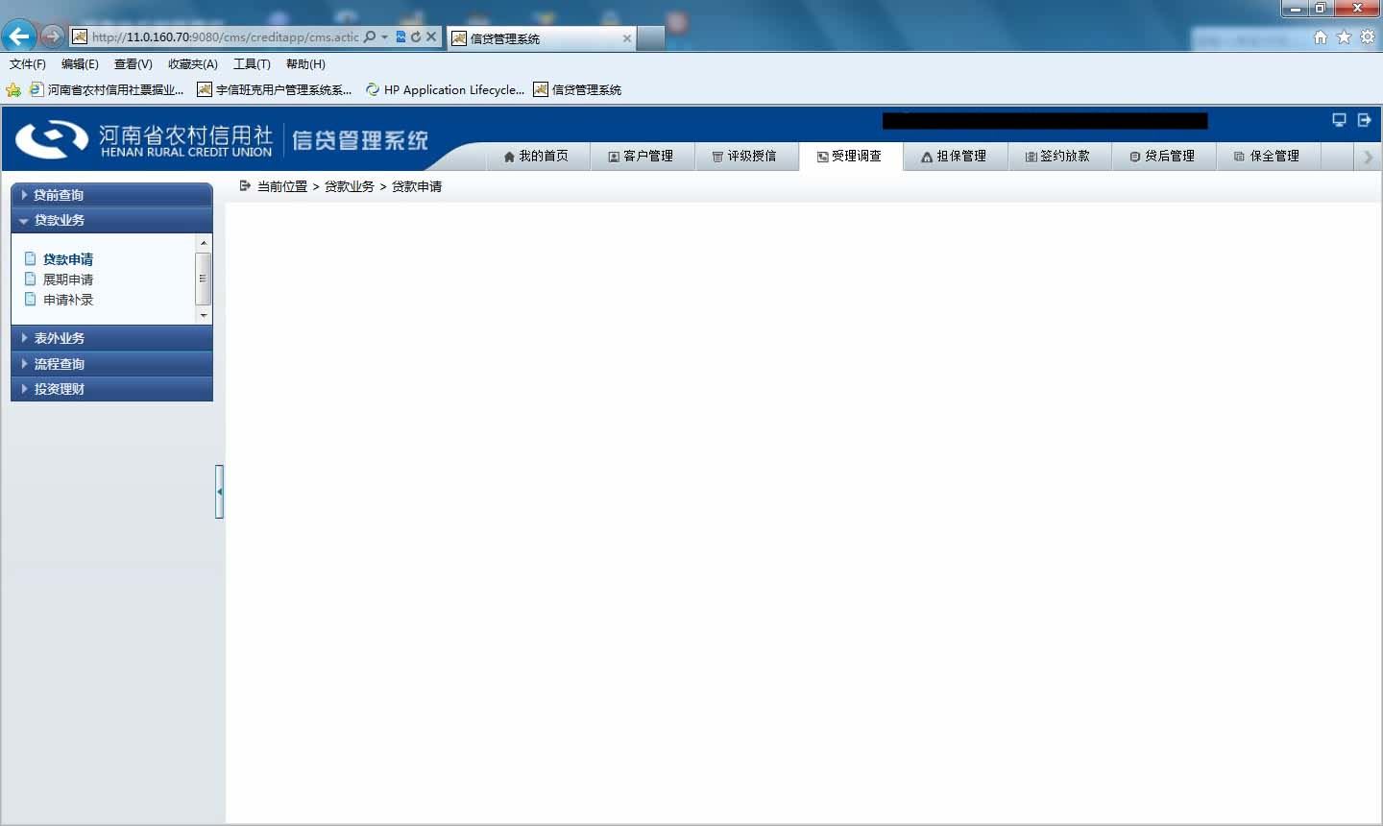
Task: Open the 收藏夹(A) menu
Action: [192, 64]
